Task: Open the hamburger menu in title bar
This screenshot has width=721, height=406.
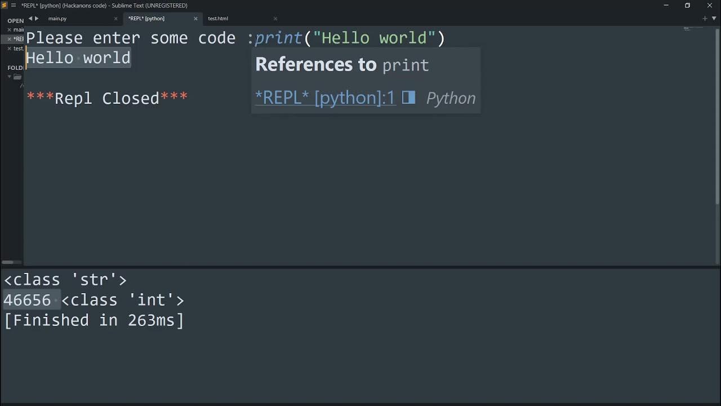Action: (x=14, y=5)
